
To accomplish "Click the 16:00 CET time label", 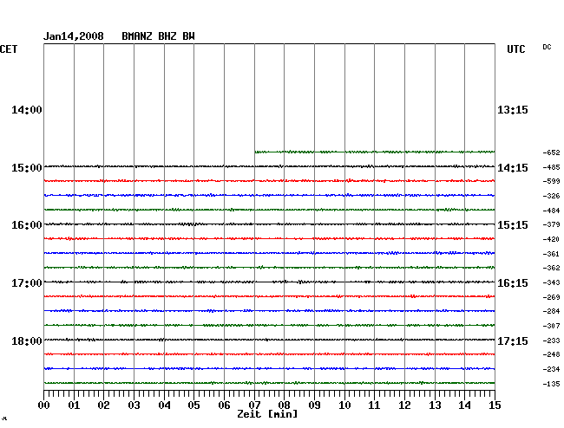I will point(27,225).
